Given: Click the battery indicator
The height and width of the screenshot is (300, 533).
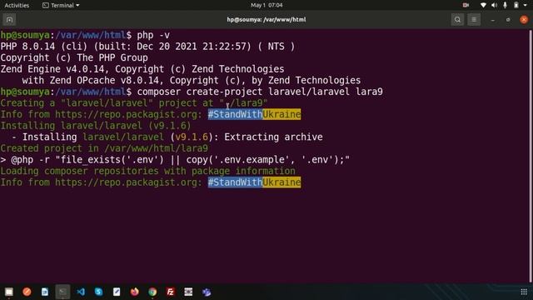Looking at the screenshot, I should (x=516, y=5).
